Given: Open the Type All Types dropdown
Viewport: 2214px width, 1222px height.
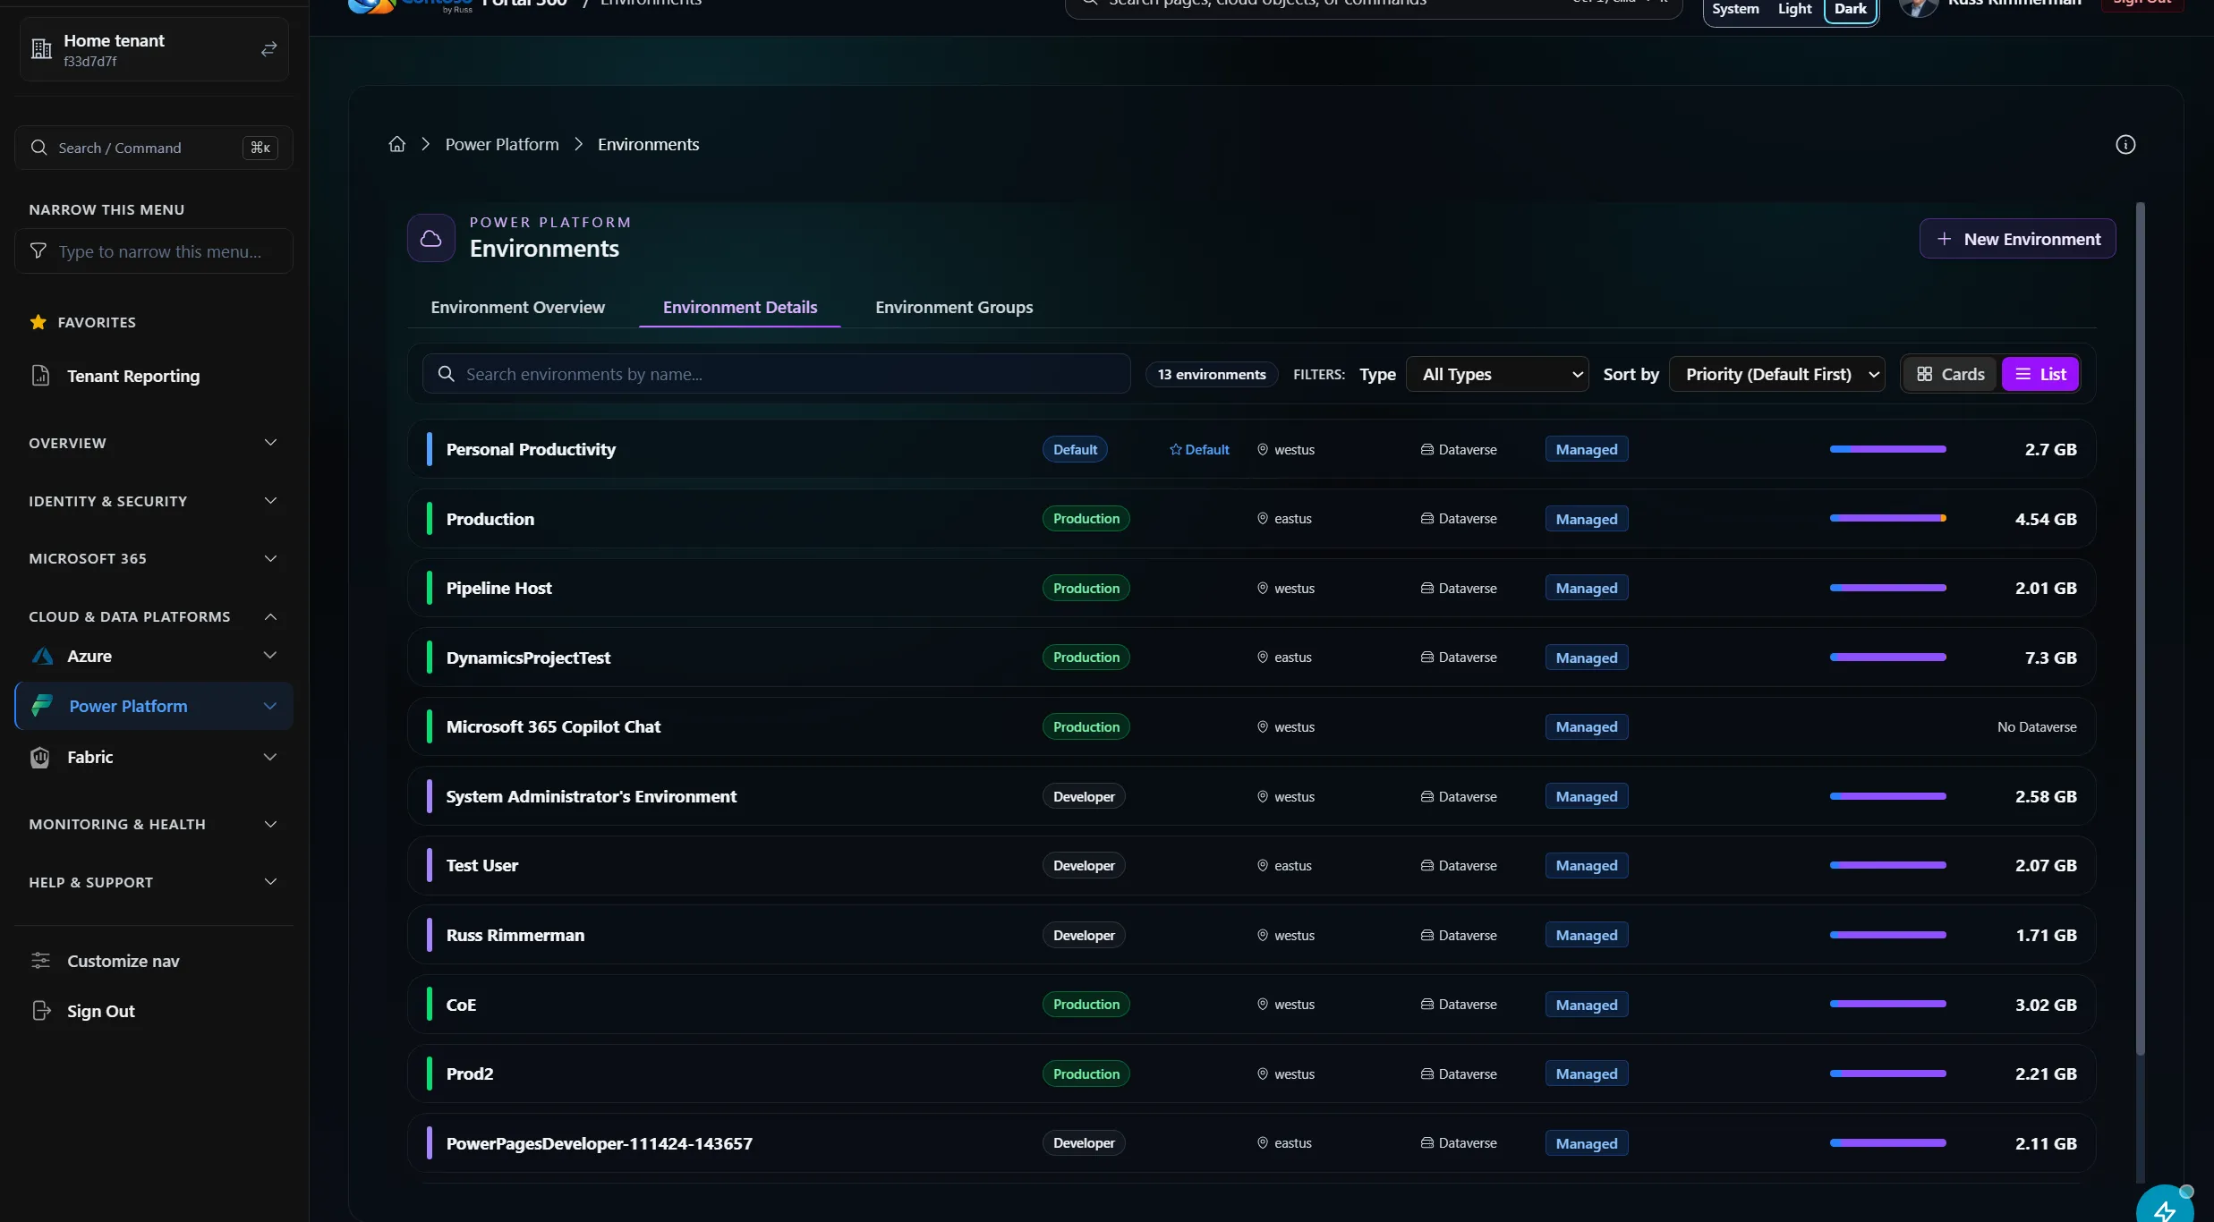Looking at the screenshot, I should tap(1497, 374).
